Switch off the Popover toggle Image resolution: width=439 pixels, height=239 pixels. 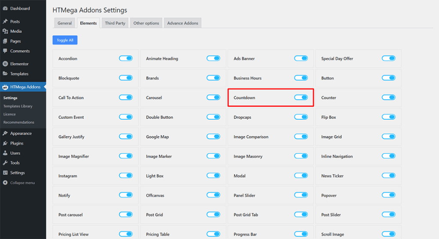388,195
